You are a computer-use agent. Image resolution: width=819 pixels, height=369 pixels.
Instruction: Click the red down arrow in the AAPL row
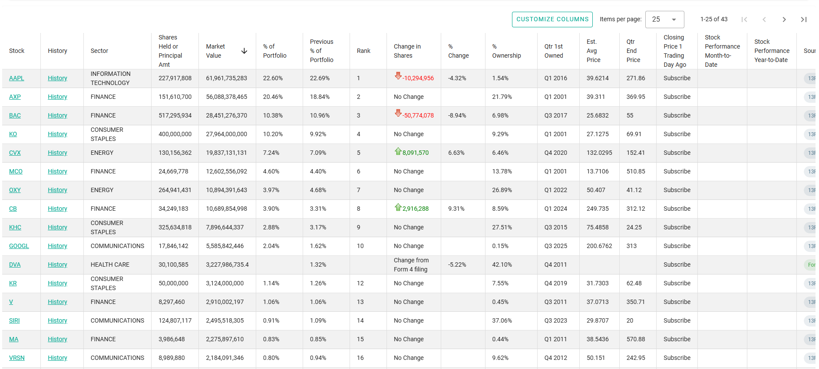point(398,76)
